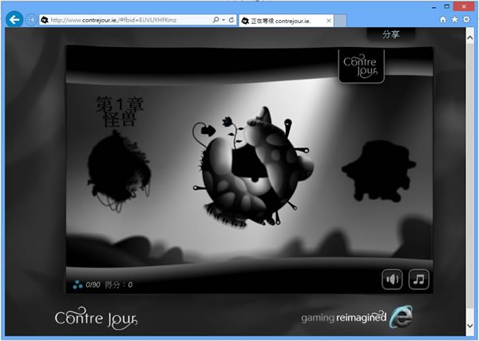Click the scrollbar down arrow
Image resolution: width=479 pixels, height=341 pixels.
click(470, 326)
